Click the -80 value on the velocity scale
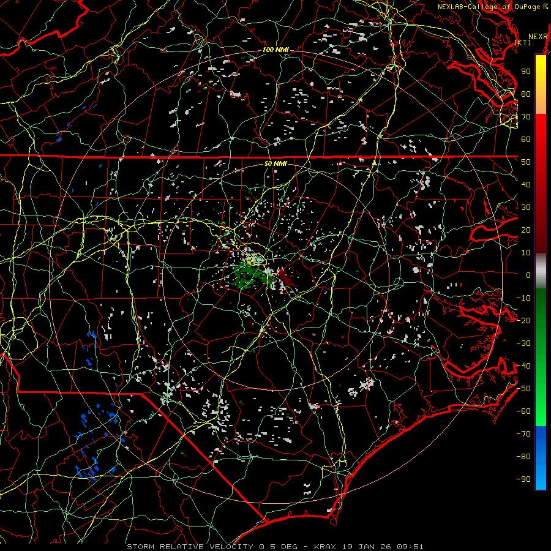This screenshot has width=551, height=551. tap(523, 457)
